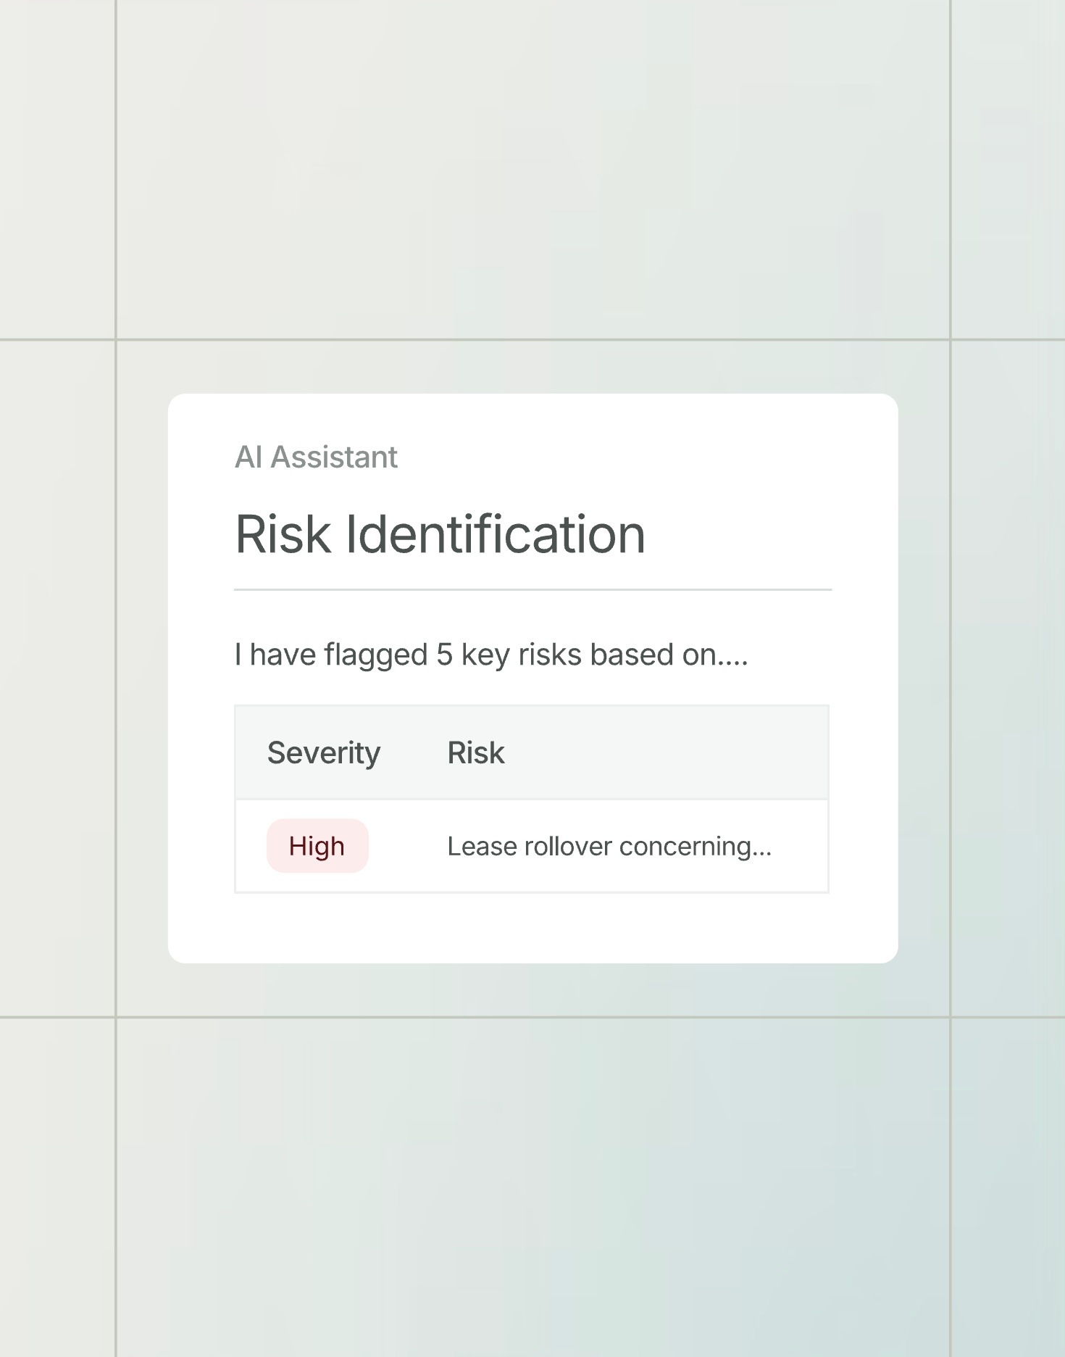Click the word 'Assistant' in the card label
The height and width of the screenshot is (1357, 1065).
(x=334, y=457)
